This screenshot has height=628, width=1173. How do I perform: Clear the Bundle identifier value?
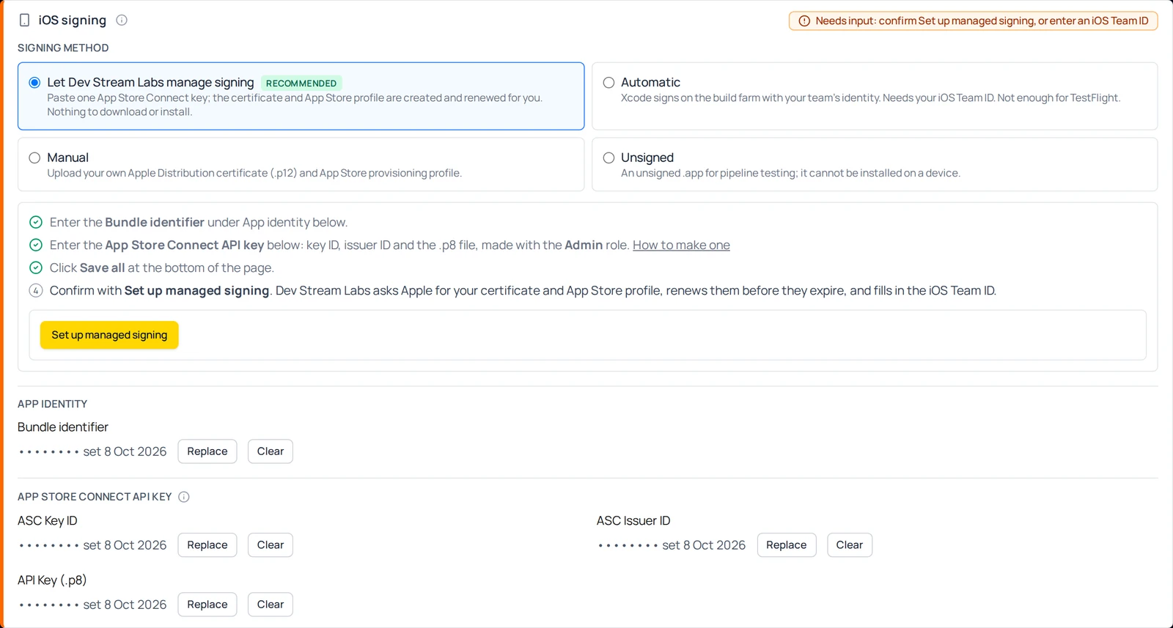[271, 451]
